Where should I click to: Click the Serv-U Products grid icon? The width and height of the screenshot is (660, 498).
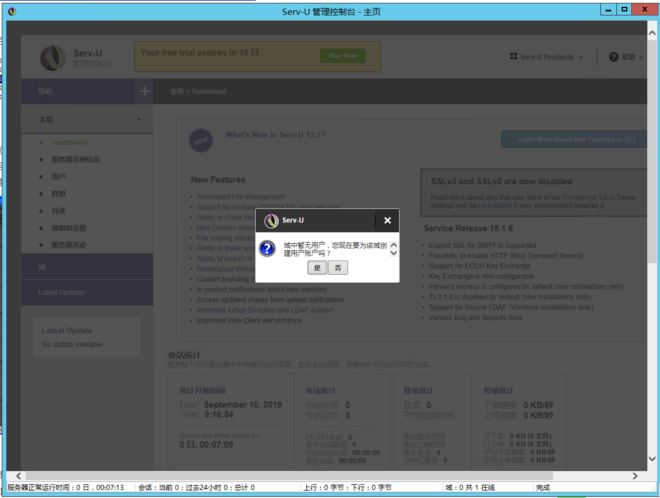(514, 56)
